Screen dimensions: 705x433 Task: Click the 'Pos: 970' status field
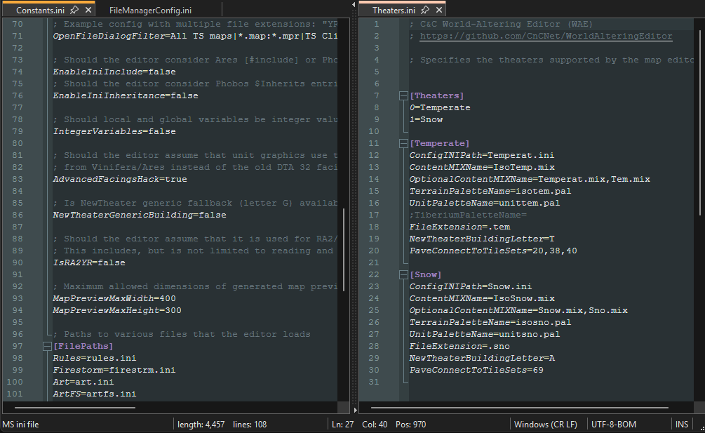(x=410, y=425)
